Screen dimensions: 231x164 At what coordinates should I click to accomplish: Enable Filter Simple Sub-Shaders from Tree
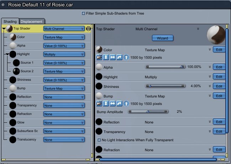[83, 13]
